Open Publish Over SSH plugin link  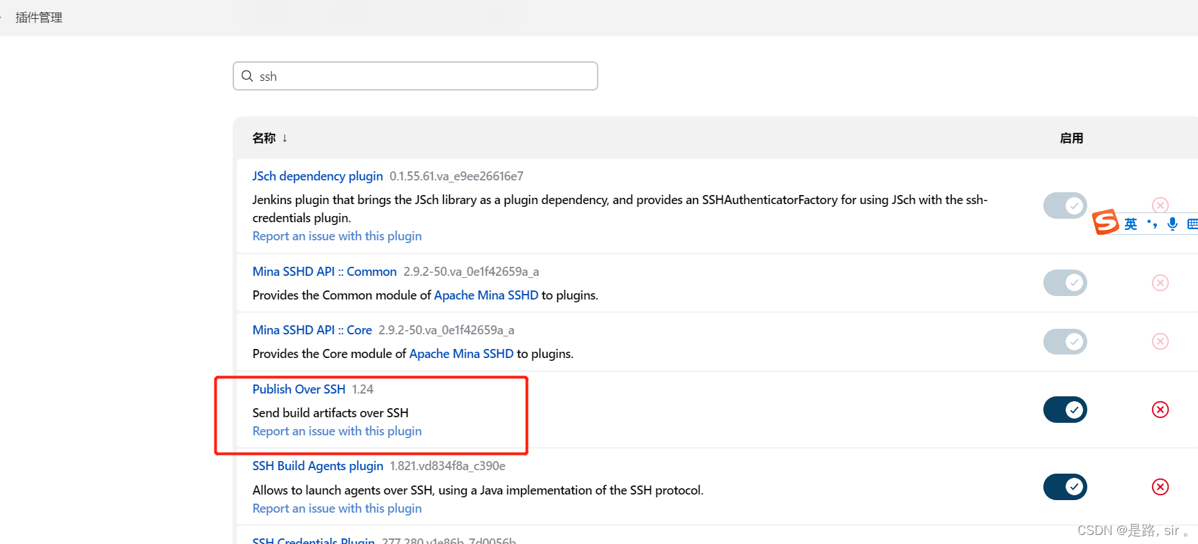click(299, 389)
